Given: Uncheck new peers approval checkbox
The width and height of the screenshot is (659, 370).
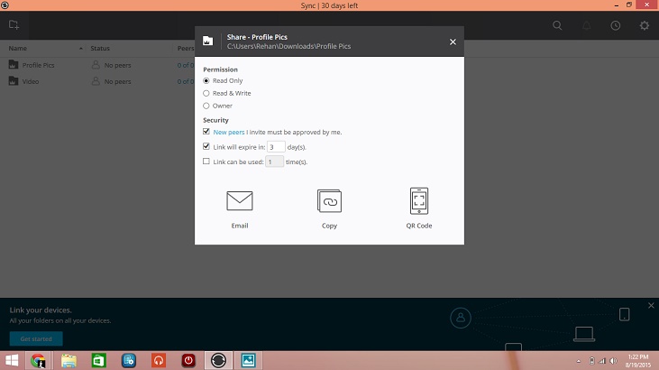Looking at the screenshot, I should click(206, 132).
